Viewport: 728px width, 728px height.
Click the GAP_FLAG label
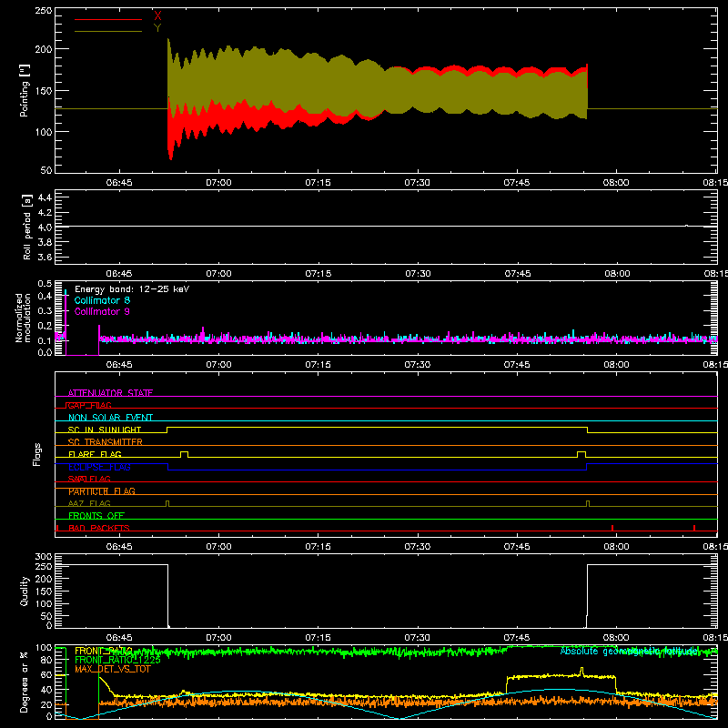[89, 405]
